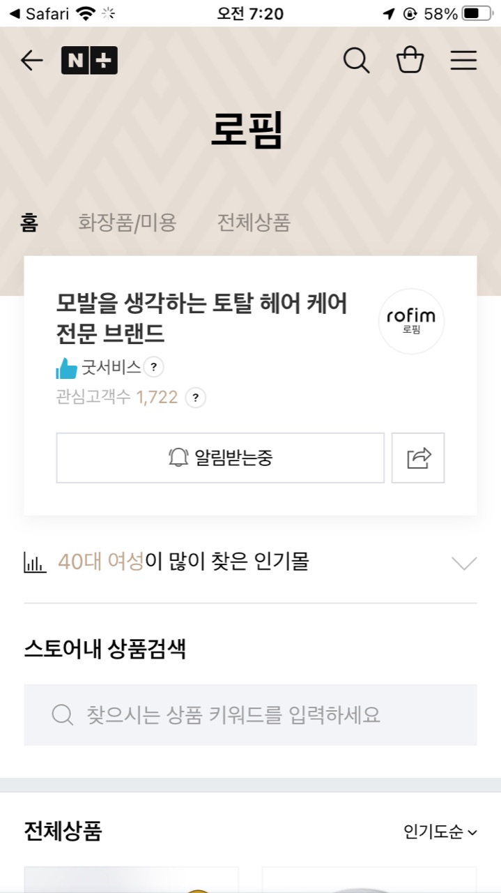Screen dimensions: 501x893
Task: Open the hamburger menu icon
Action: [463, 61]
